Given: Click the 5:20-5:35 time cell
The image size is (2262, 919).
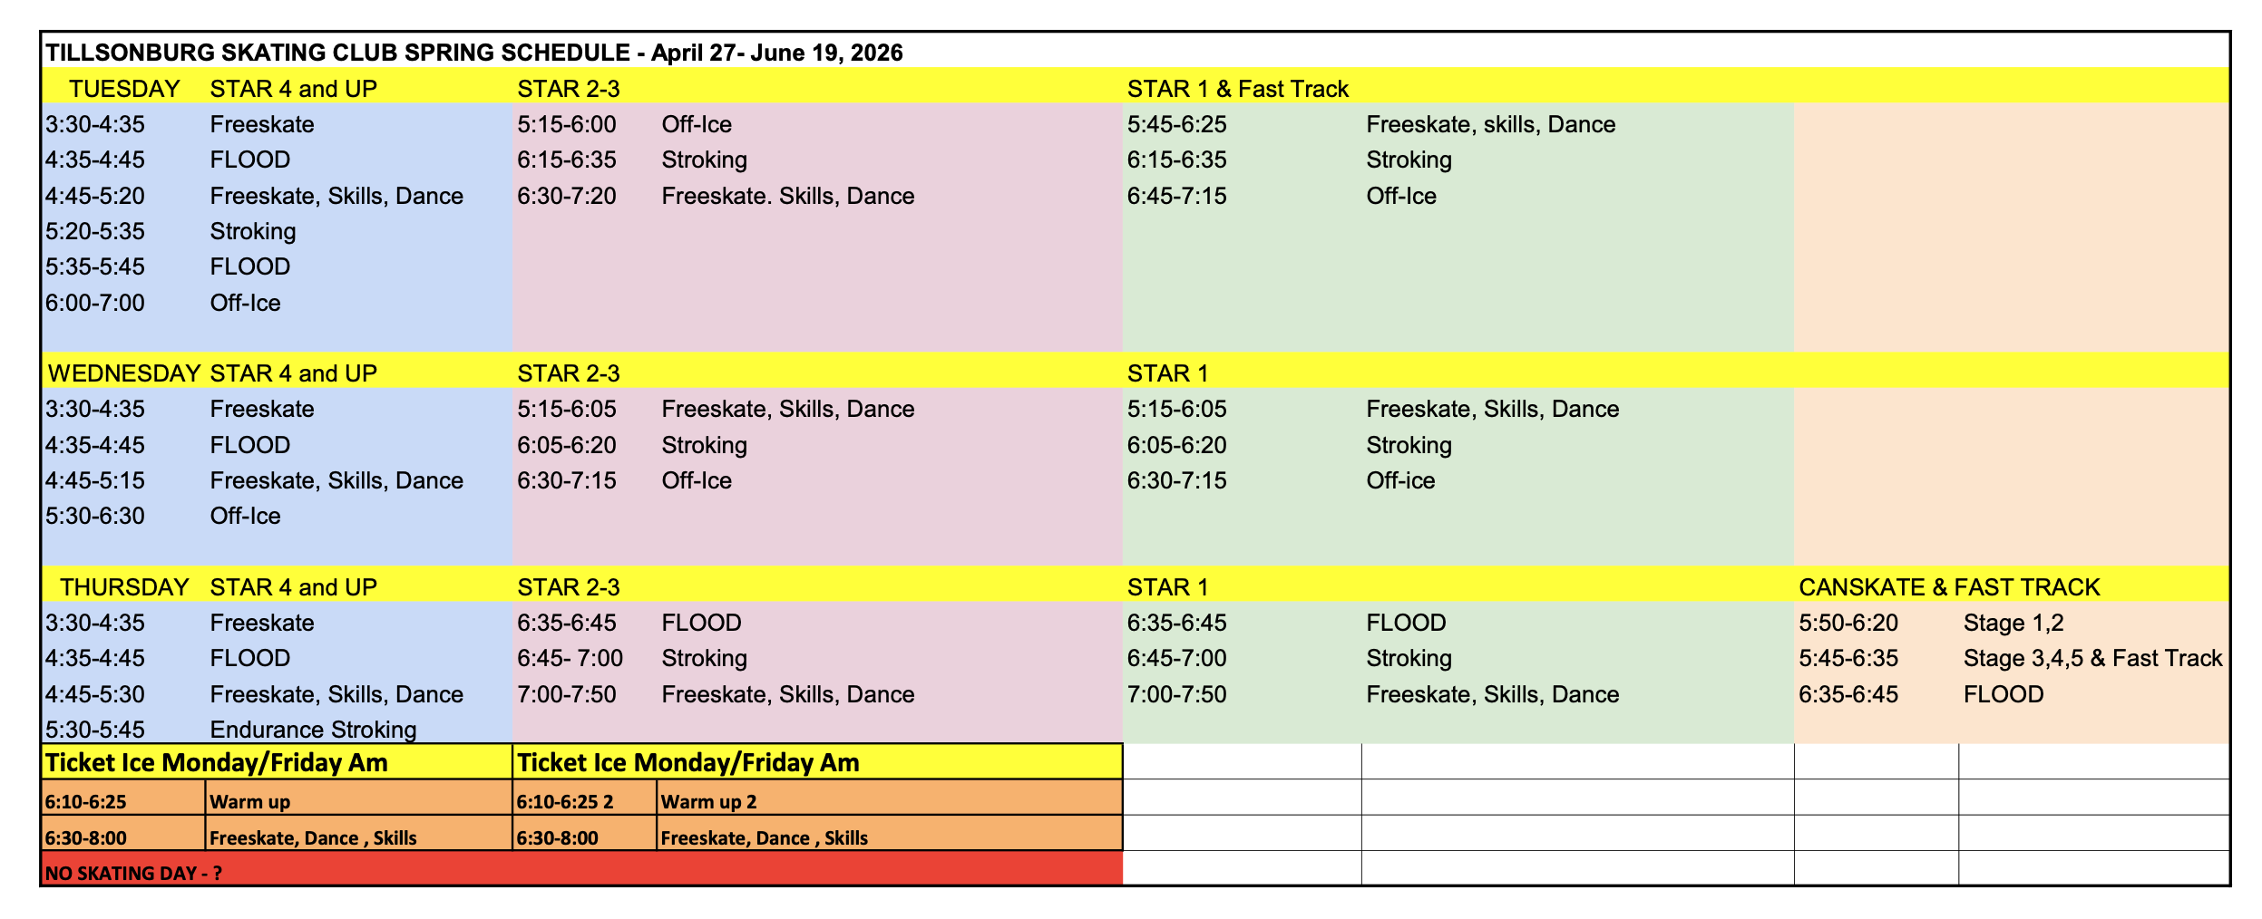Looking at the screenshot, I should pos(95,231).
